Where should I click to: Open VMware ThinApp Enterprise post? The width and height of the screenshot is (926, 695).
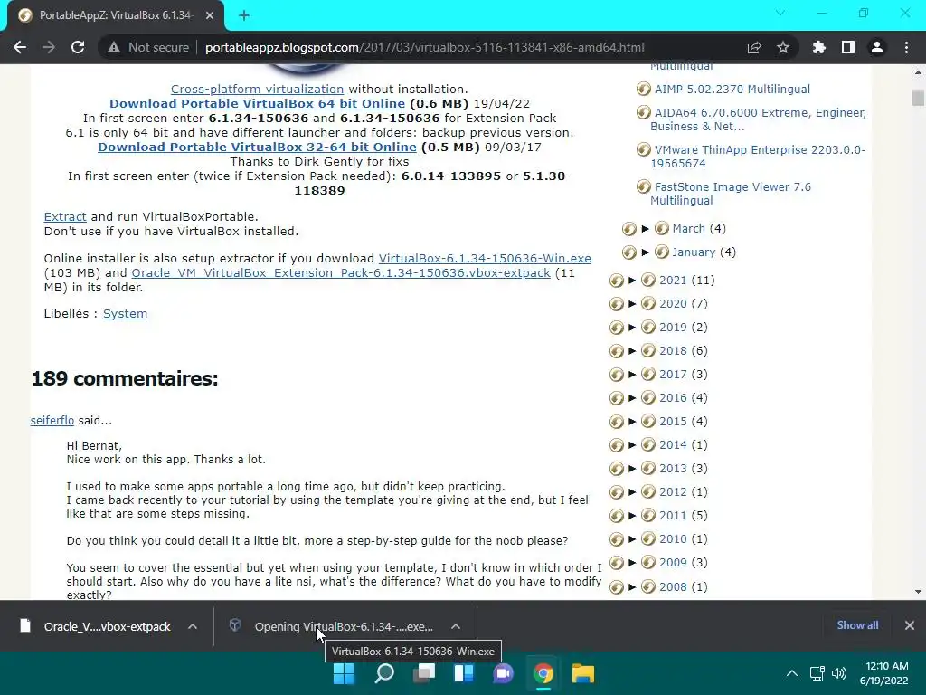coord(758,157)
